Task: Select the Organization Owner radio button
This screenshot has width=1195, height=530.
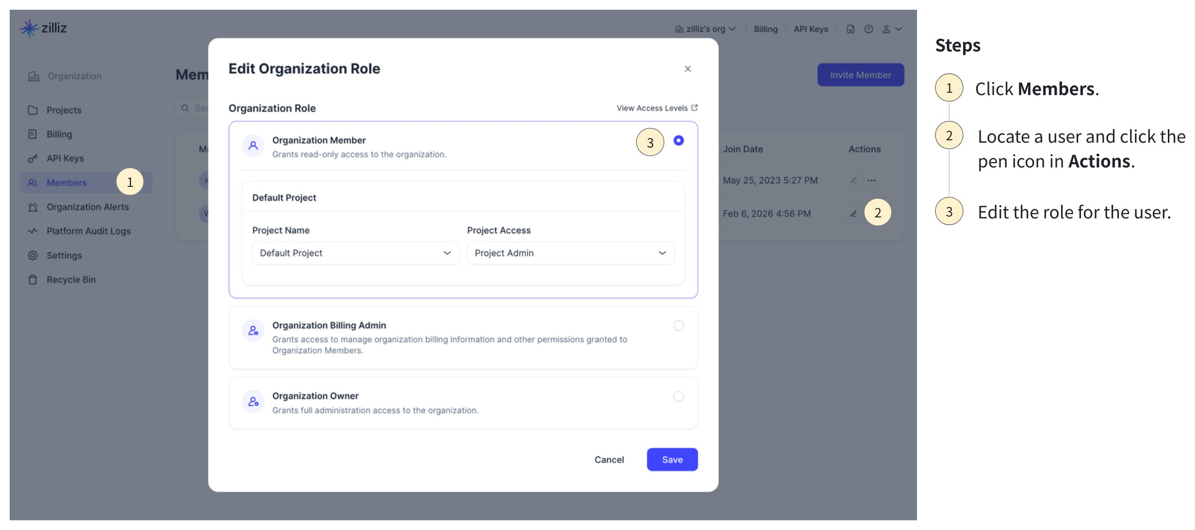Action: click(678, 397)
